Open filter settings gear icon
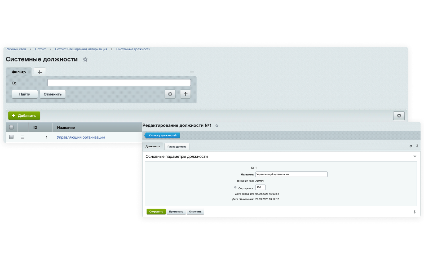Image resolution: width=424 pixels, height=264 pixels. 170,94
